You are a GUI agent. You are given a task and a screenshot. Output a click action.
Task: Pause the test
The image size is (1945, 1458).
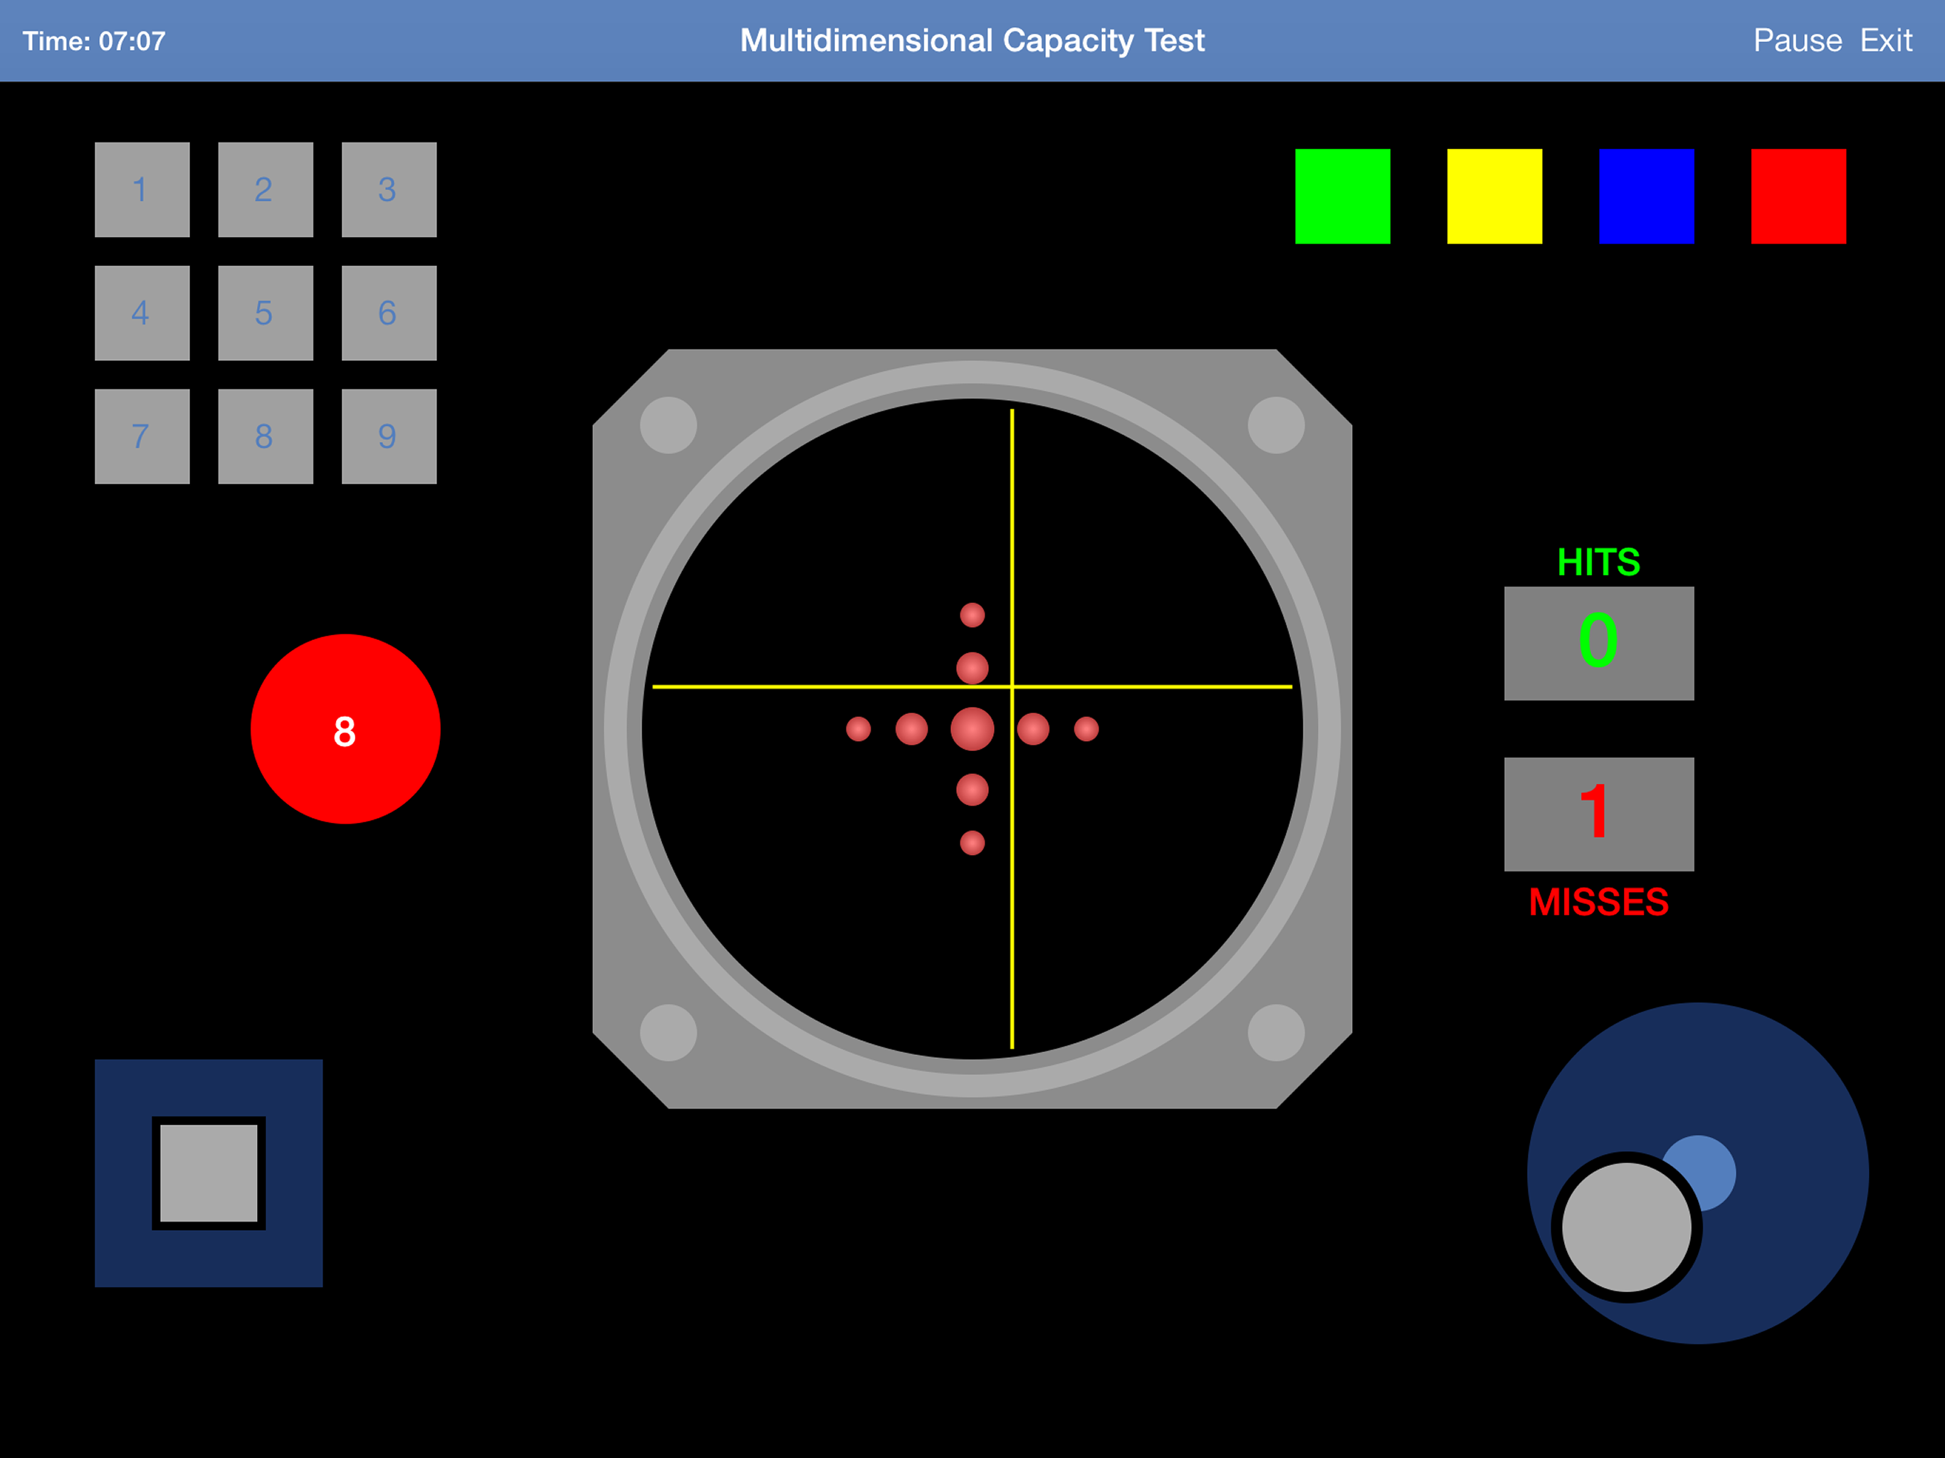point(1796,41)
